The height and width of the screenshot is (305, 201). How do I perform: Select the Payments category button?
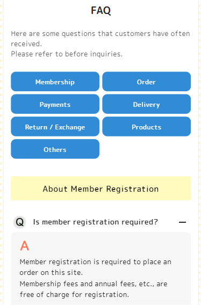point(55,104)
